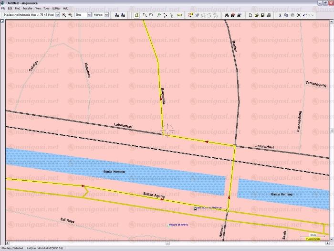Click the zoom out magnifier icon

point(70,15)
